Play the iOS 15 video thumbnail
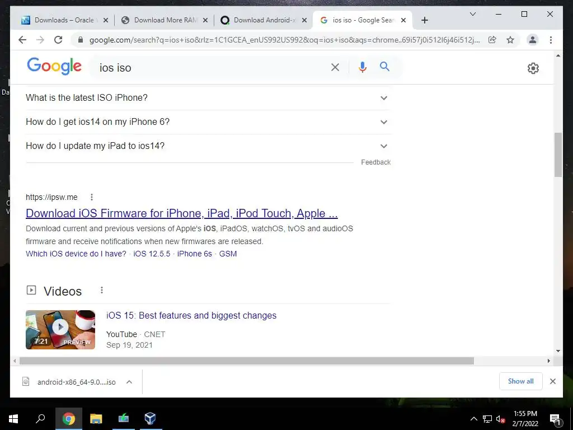Viewport: 573px width, 430px height. [60, 329]
